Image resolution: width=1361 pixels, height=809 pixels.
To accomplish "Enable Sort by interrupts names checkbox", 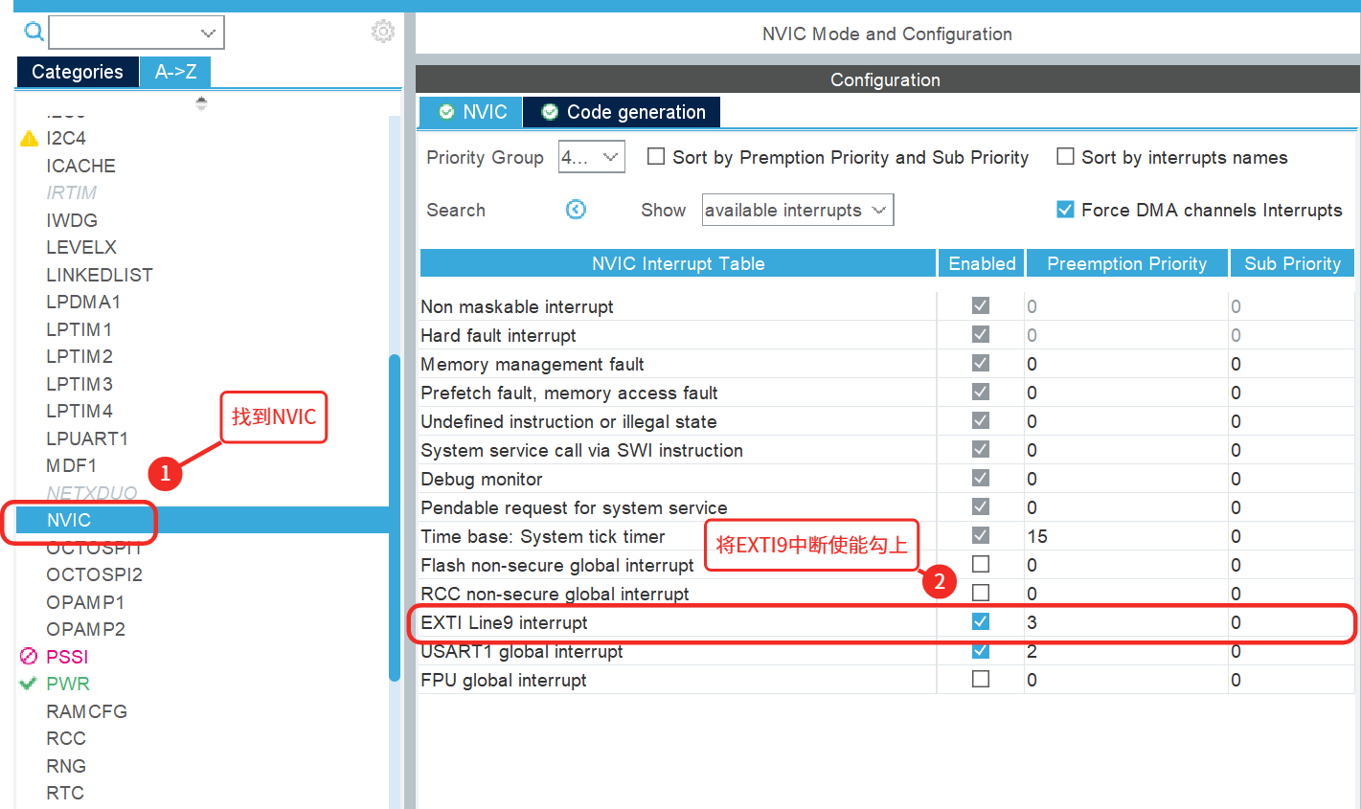I will pyautogui.click(x=1065, y=156).
